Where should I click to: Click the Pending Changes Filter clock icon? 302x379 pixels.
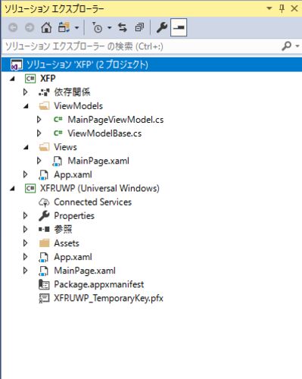point(97,27)
